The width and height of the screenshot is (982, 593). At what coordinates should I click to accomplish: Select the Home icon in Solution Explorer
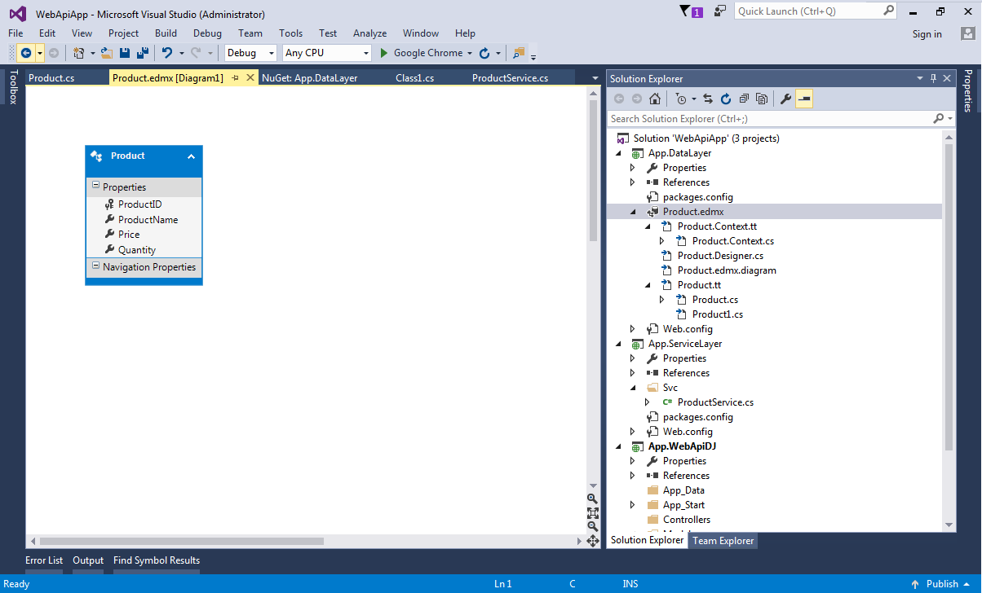tap(654, 98)
